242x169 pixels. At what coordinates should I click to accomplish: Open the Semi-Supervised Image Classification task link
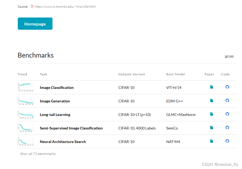tap(71, 128)
